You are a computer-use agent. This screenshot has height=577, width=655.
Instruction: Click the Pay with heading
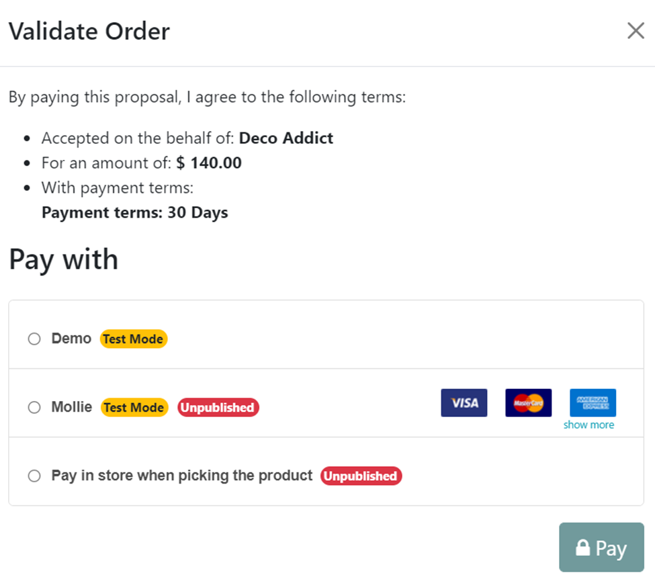(x=63, y=259)
